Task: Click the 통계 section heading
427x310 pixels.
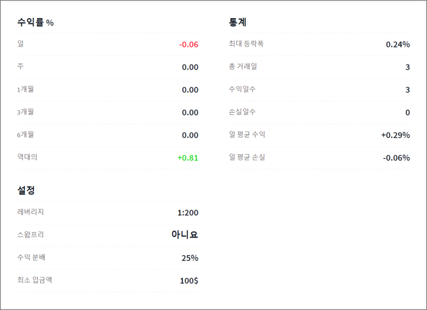Action: (238, 22)
